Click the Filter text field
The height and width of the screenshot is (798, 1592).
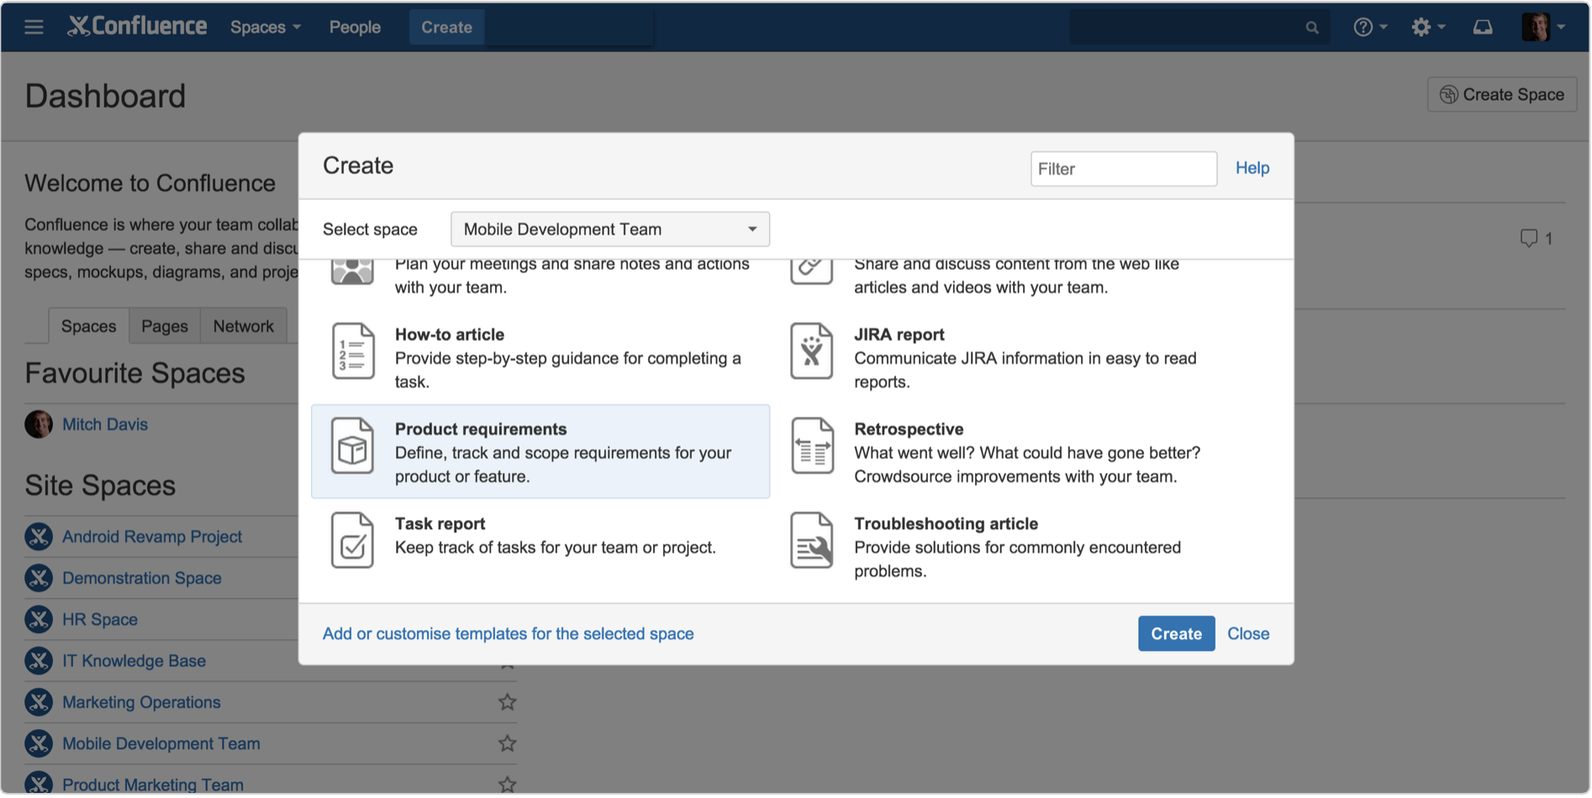pos(1123,169)
